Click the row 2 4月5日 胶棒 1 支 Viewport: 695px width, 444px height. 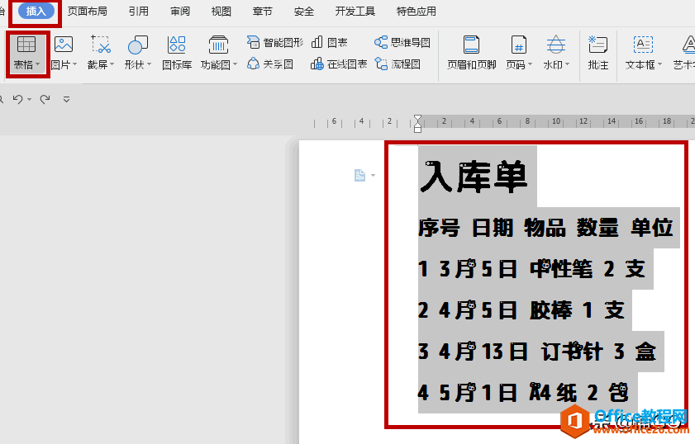click(521, 309)
